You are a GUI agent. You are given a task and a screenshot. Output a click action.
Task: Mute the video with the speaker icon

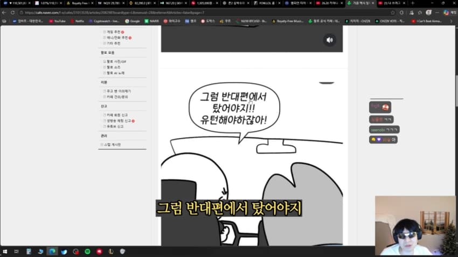(x=329, y=40)
